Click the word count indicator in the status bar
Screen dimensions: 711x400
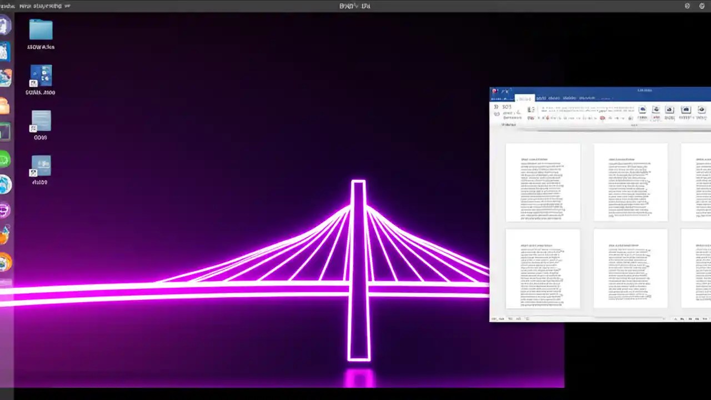[511, 318]
